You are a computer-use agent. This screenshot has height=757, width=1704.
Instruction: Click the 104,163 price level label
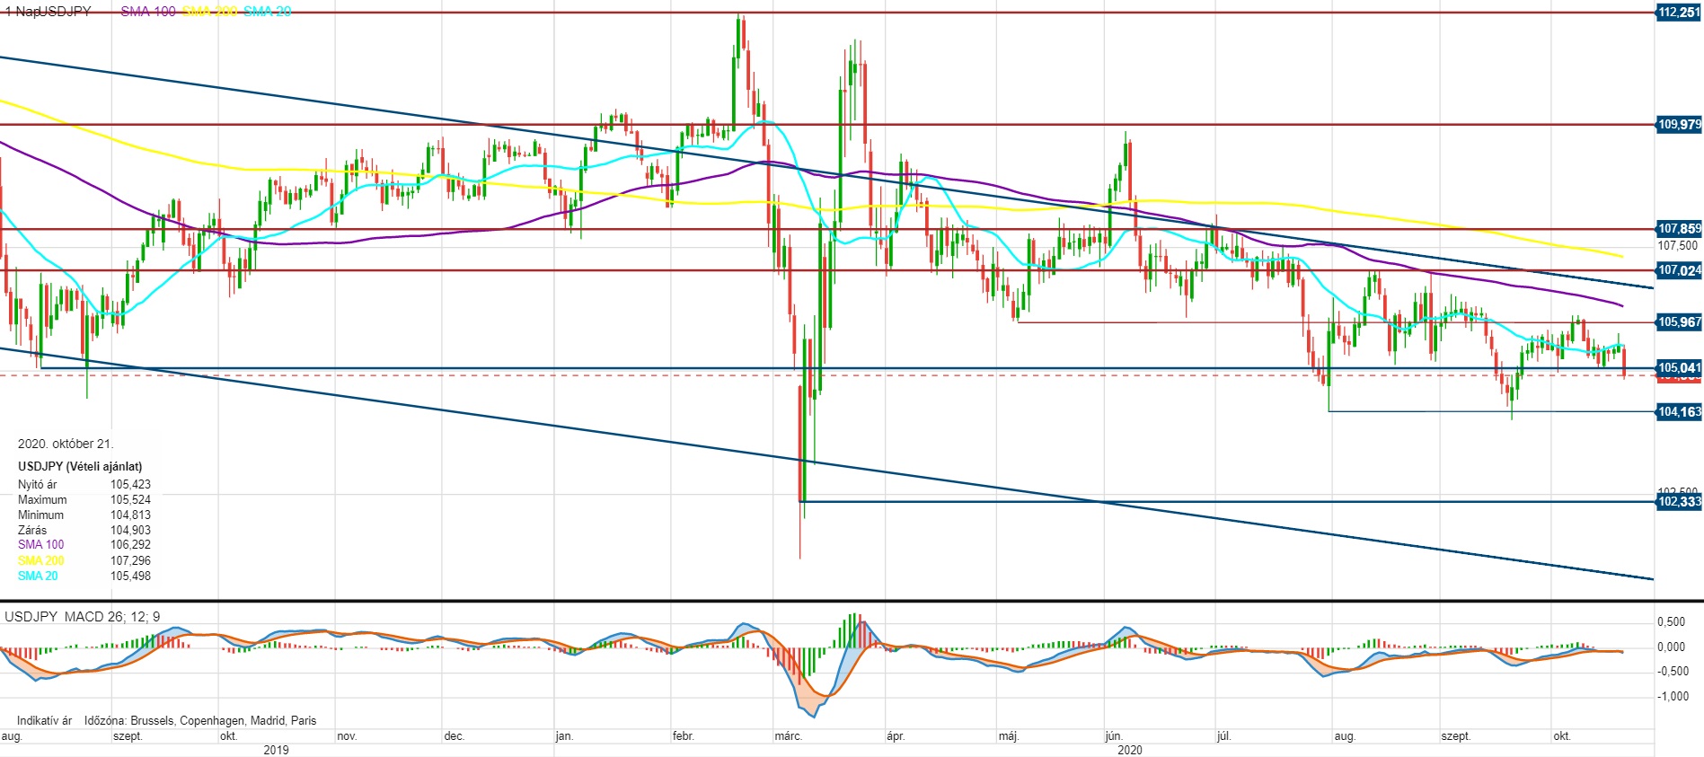(1678, 411)
